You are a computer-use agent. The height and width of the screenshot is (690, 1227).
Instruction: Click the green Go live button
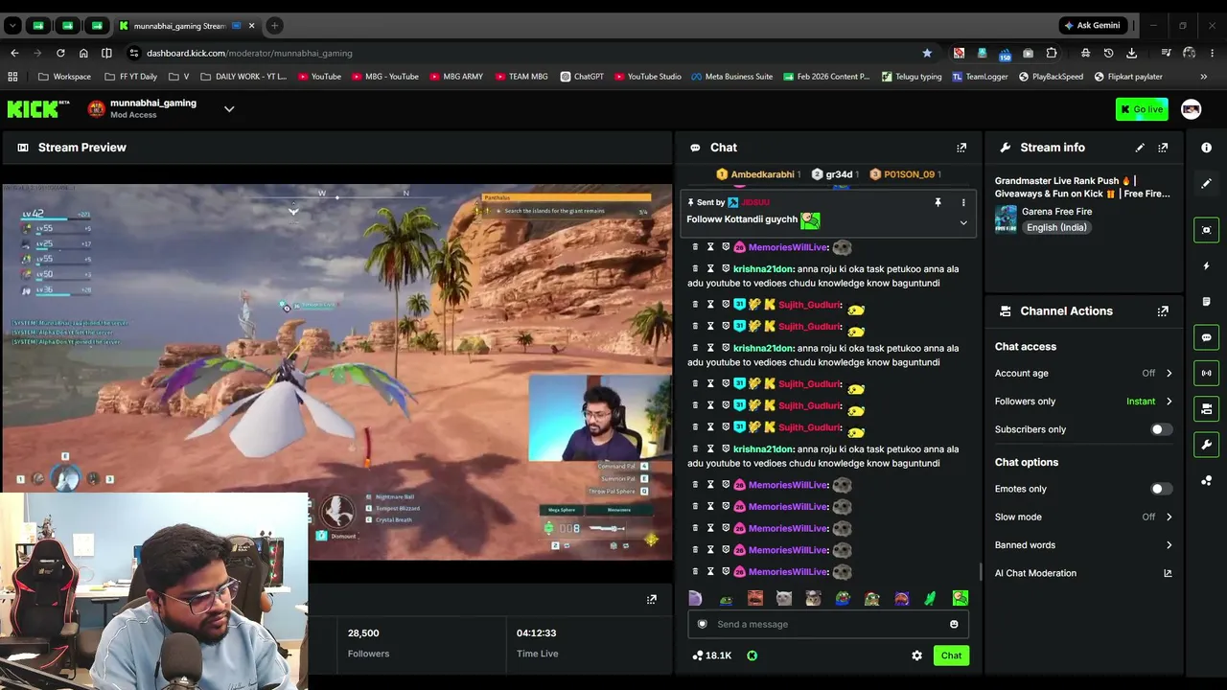(1142, 109)
